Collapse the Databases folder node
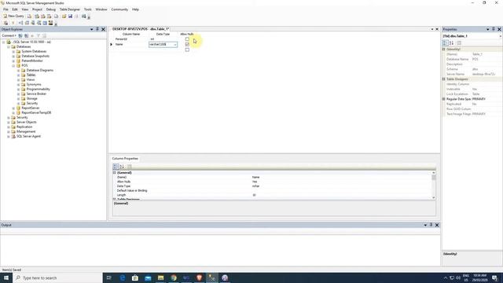Image resolution: width=503 pixels, height=283 pixels. (x=9, y=47)
